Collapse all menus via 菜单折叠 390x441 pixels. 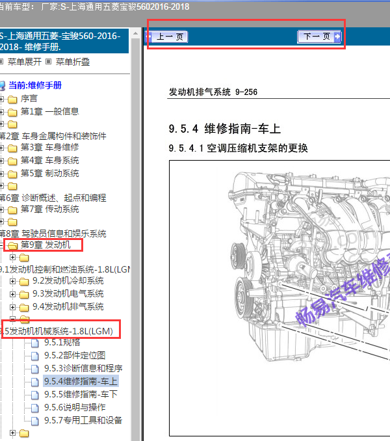(x=73, y=62)
